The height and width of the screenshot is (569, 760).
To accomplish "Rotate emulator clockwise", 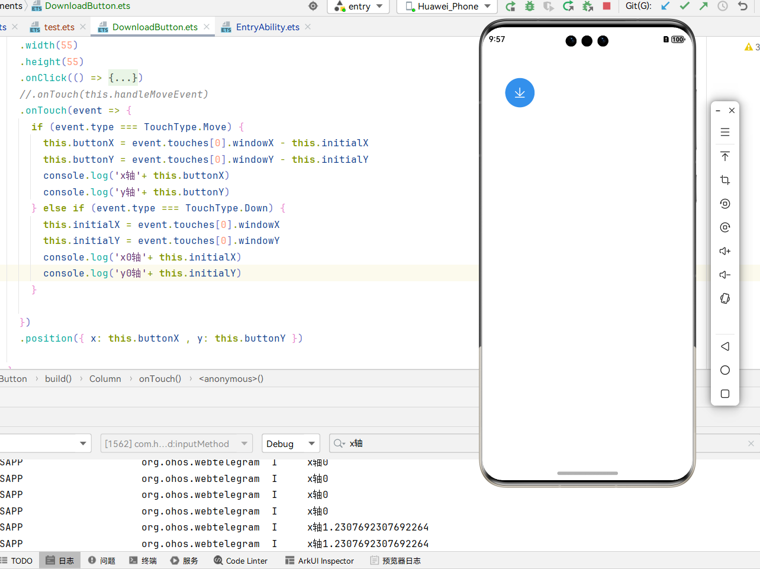I will (x=725, y=227).
